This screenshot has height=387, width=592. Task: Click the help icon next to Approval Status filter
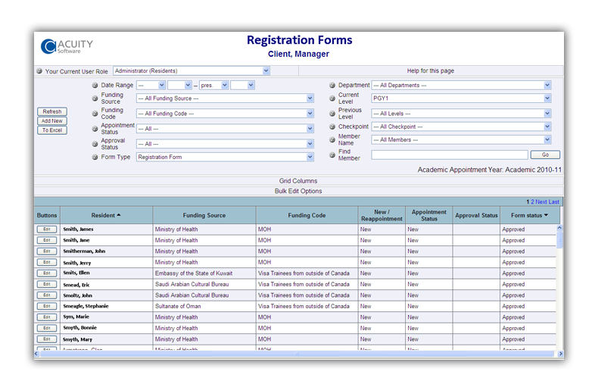95,144
